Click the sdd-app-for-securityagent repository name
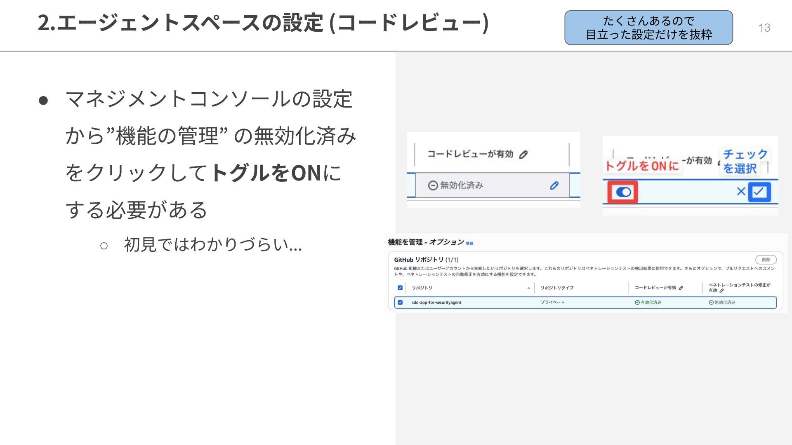The height and width of the screenshot is (445, 792). (x=436, y=302)
